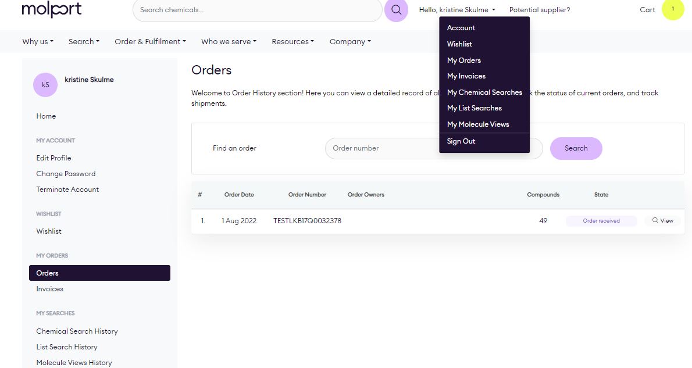The height and width of the screenshot is (368, 692).
Task: Open Edit Profile from the sidebar
Action: [x=53, y=158]
